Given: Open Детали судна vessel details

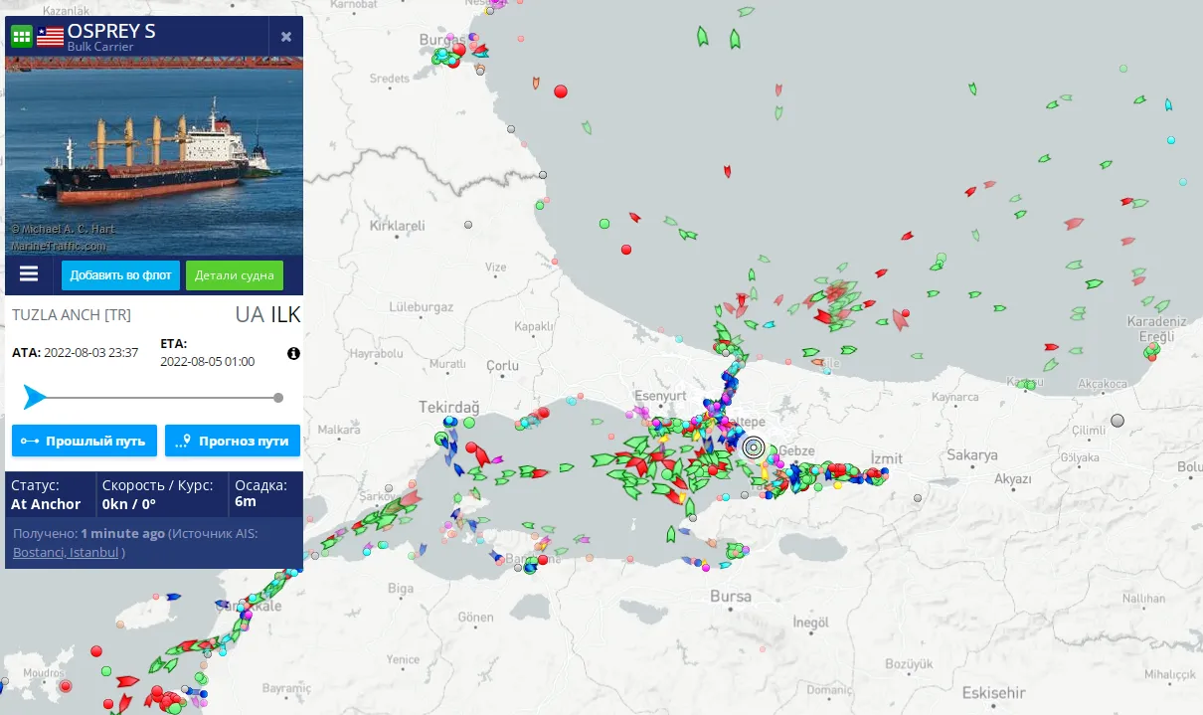Looking at the screenshot, I should coord(235,275).
